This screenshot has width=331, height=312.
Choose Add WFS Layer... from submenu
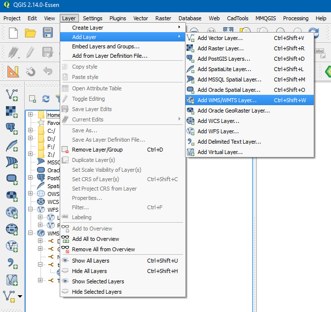tap(250, 131)
